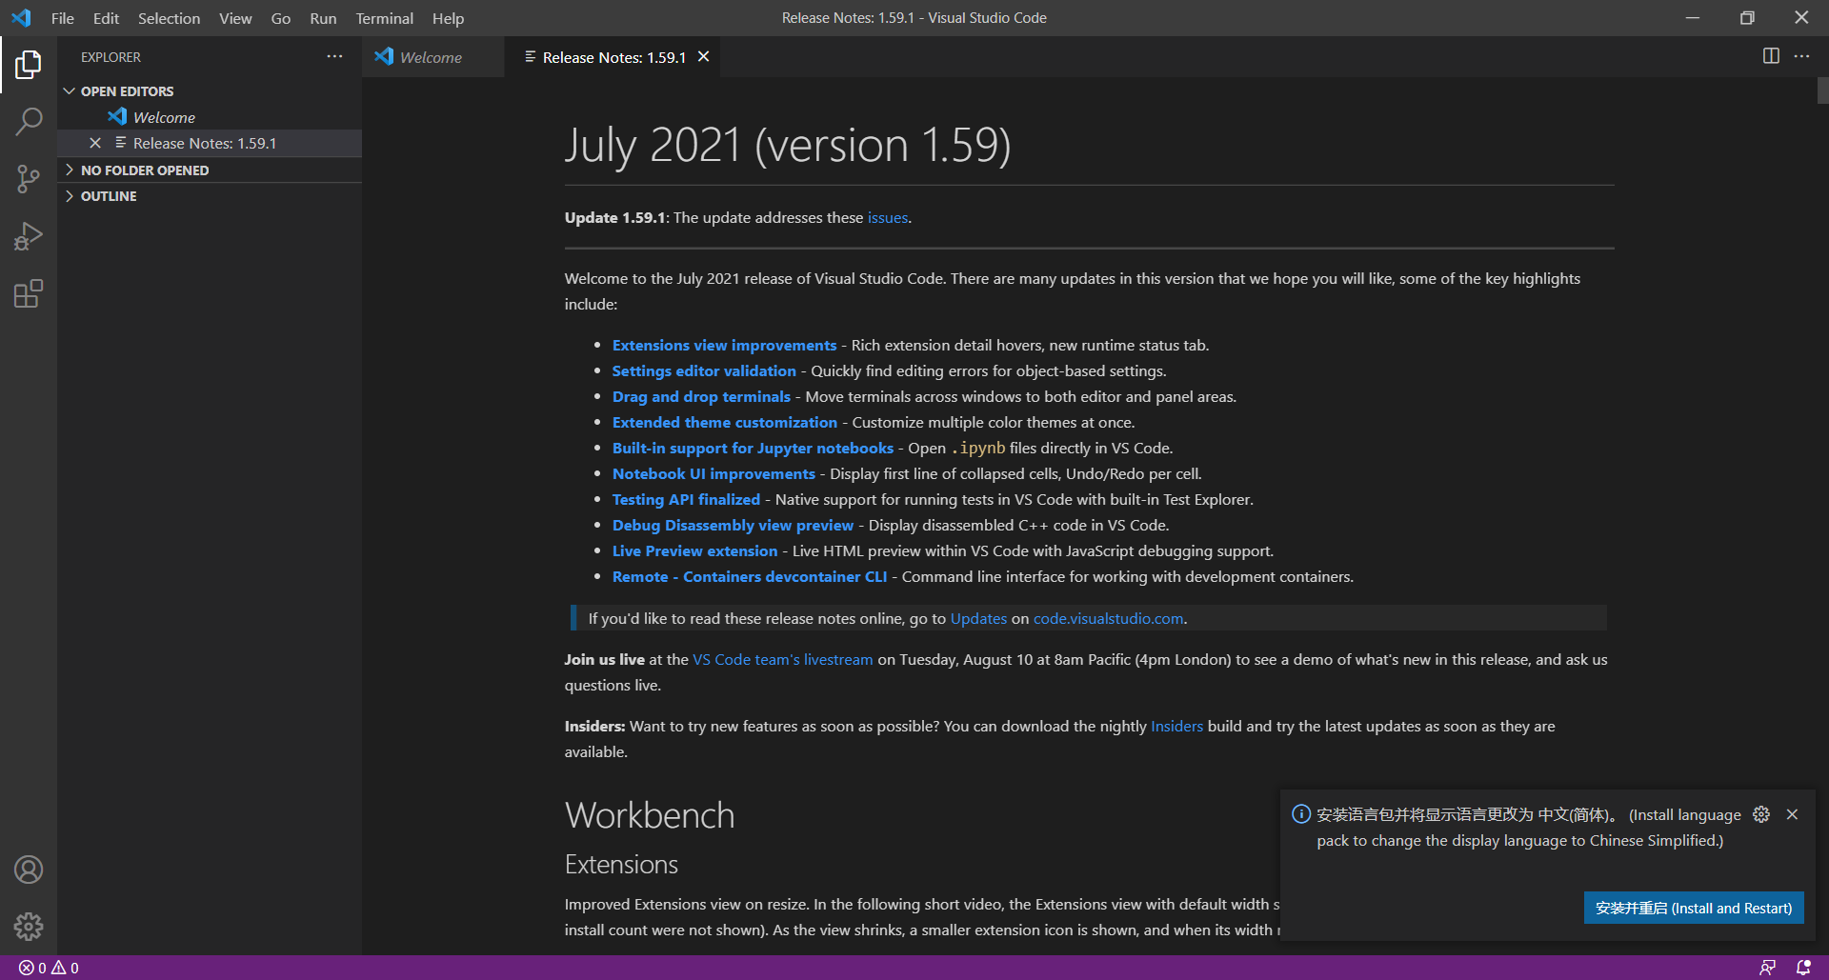The width and height of the screenshot is (1829, 980).
Task: Click the info icon in the notification
Action: 1301,814
